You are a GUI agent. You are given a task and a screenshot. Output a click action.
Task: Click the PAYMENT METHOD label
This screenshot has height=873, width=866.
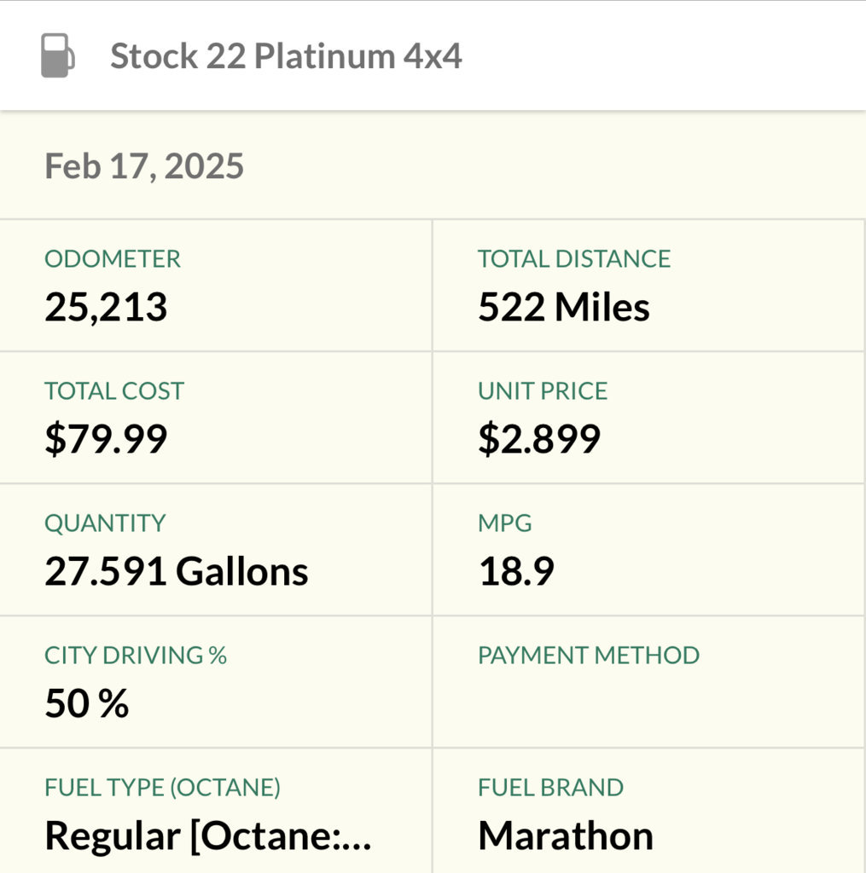coord(589,656)
